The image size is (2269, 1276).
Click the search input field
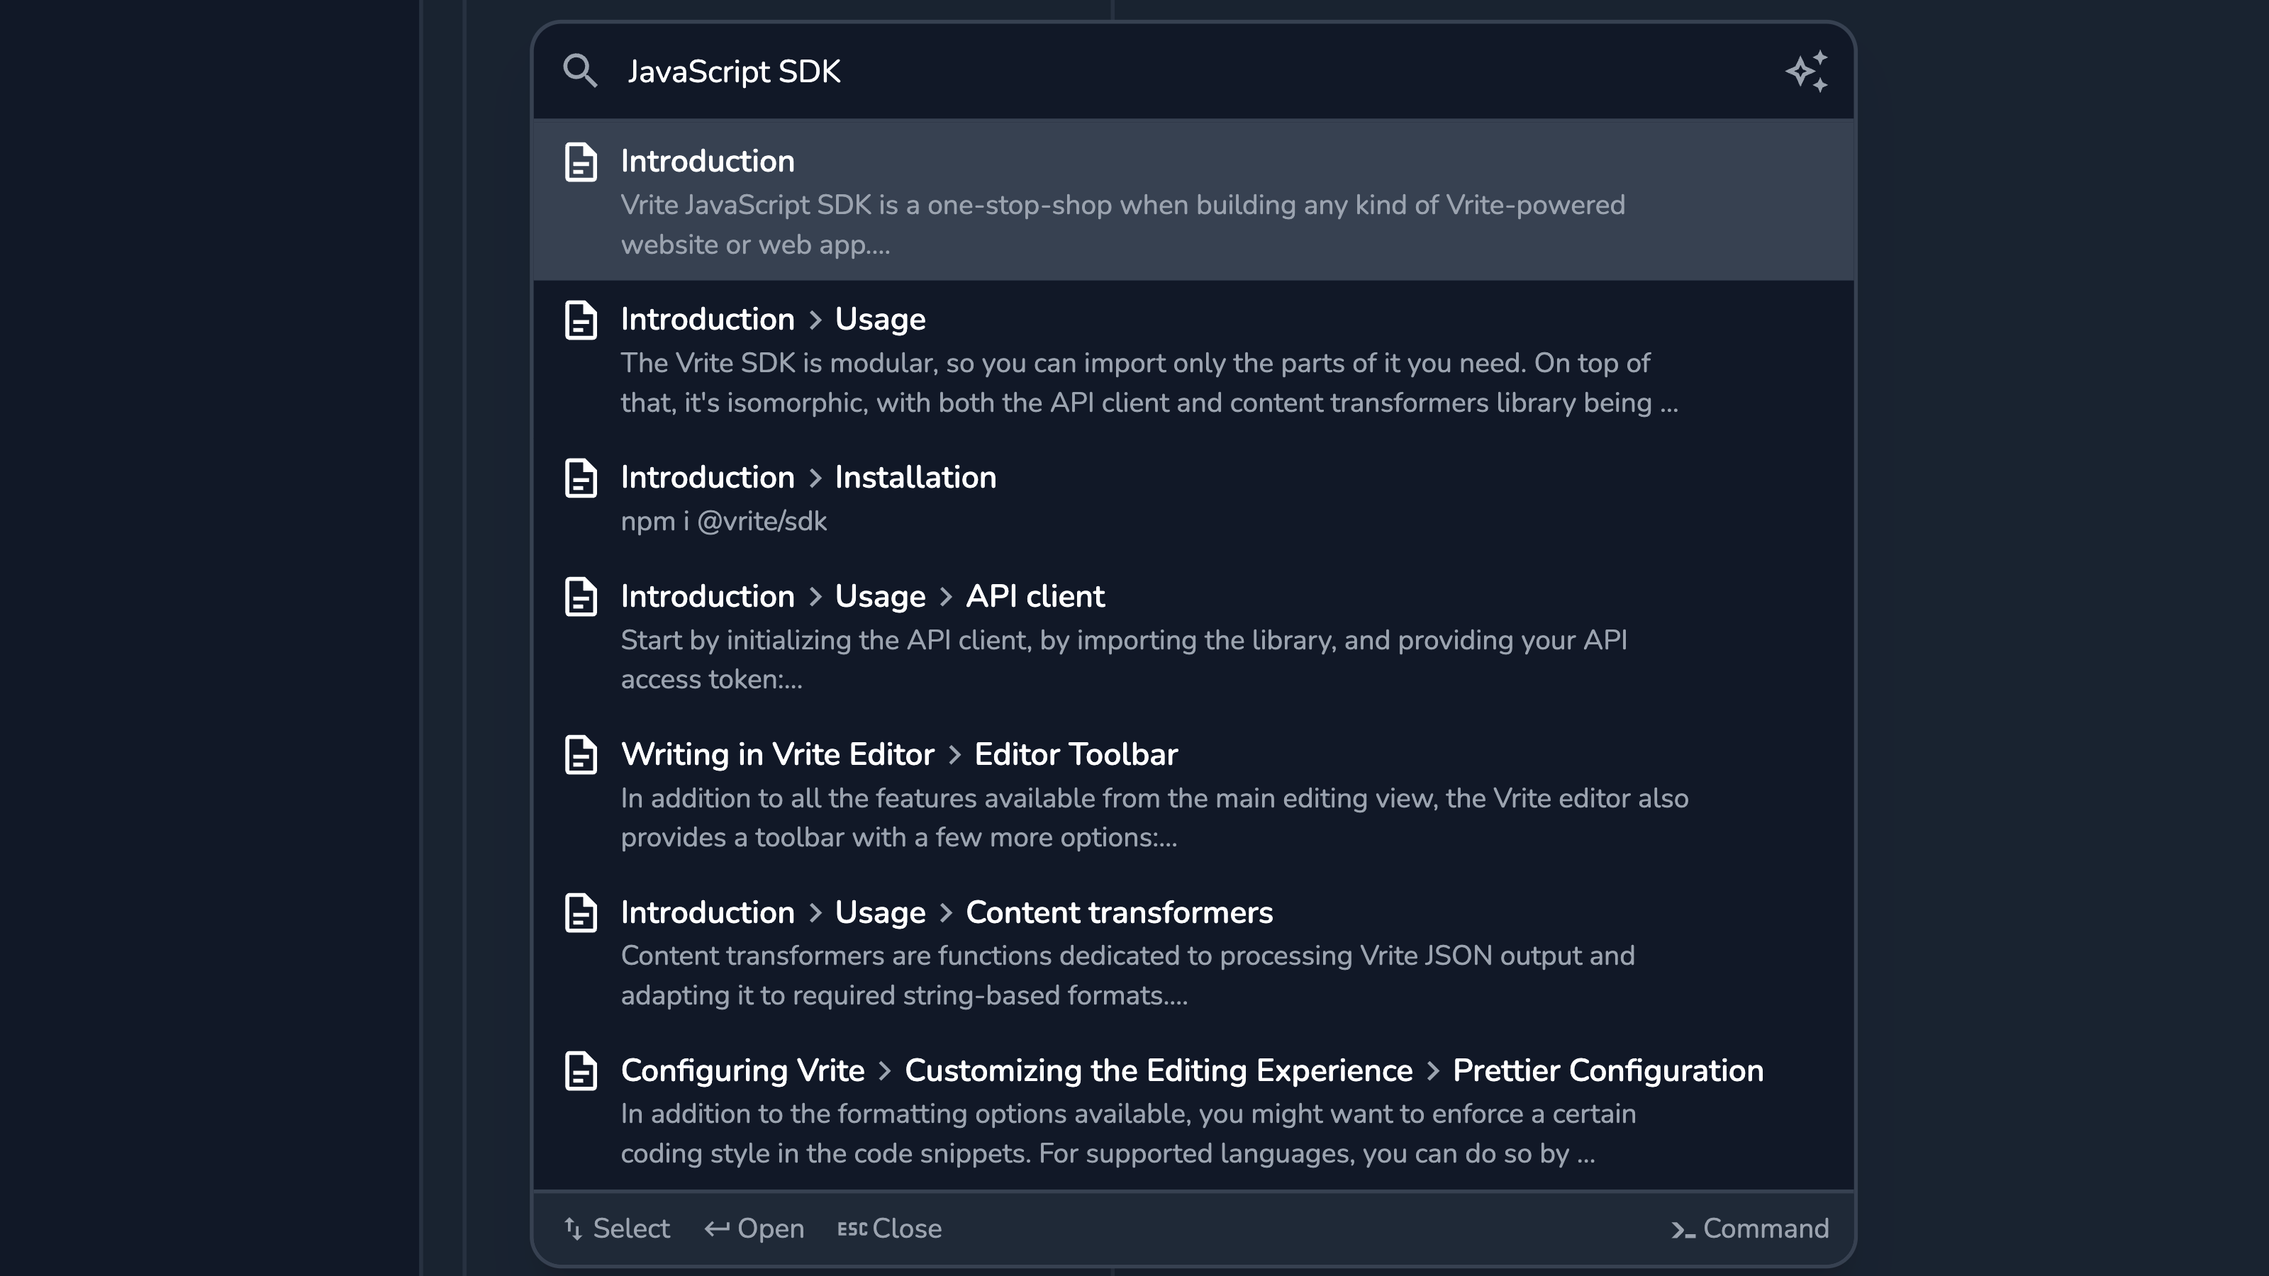click(1194, 72)
